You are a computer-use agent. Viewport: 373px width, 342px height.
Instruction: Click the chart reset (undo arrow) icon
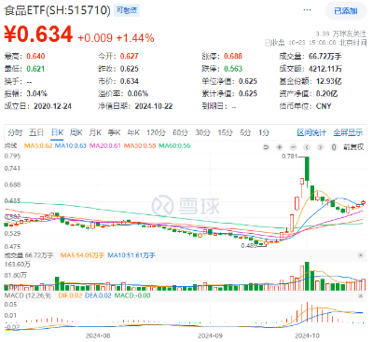pos(266,147)
